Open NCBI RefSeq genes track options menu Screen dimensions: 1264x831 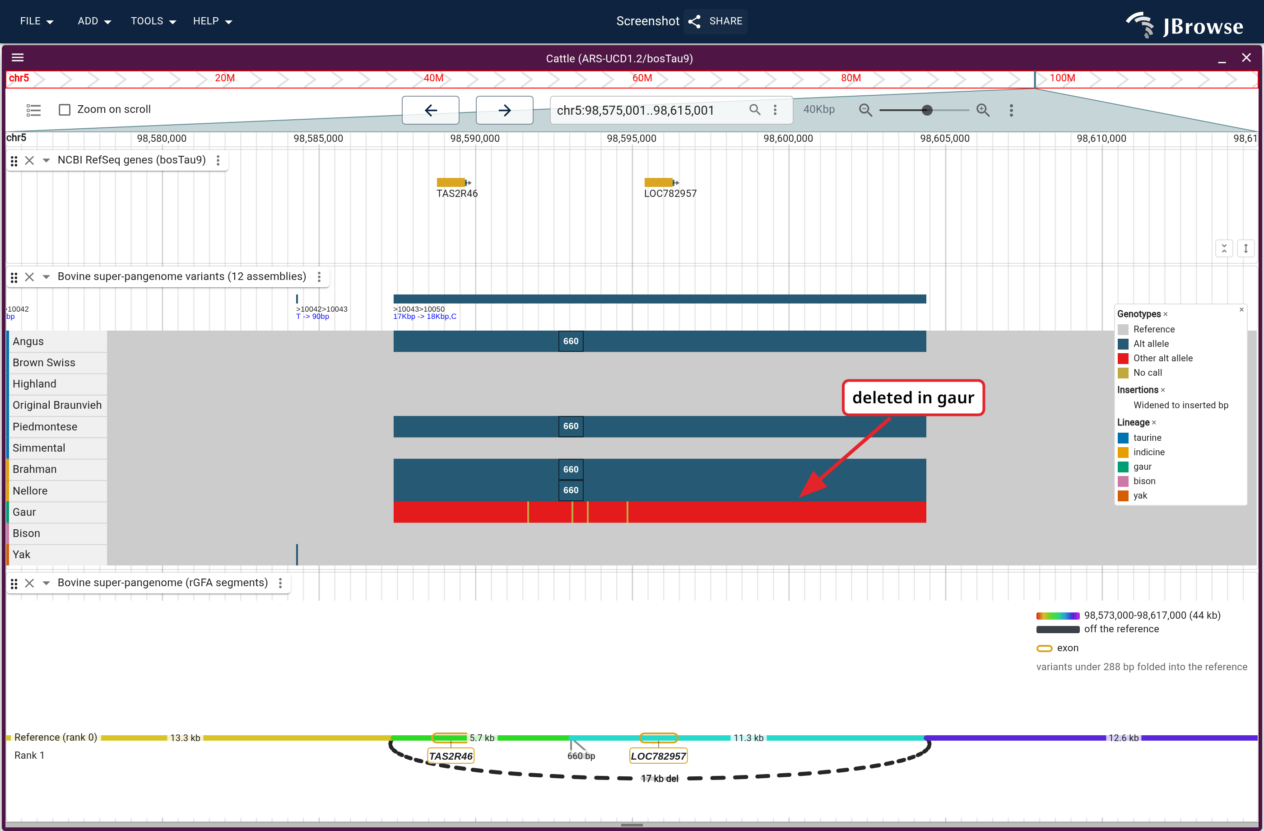coord(218,160)
